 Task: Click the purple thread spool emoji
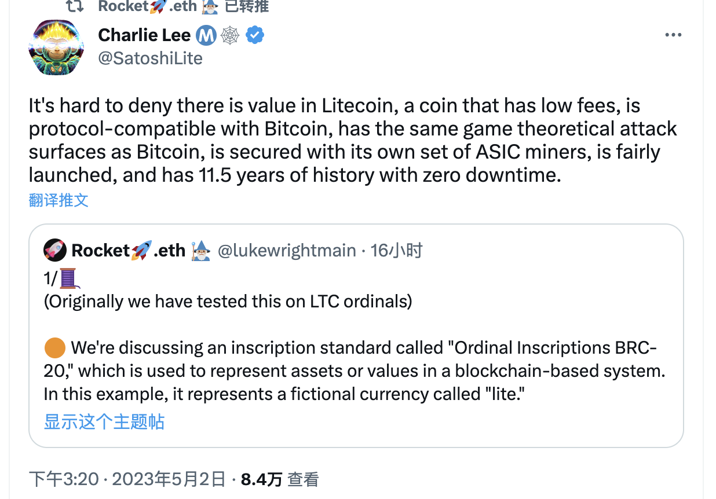coord(68,278)
